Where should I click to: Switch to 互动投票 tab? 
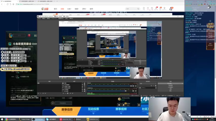click(x=93, y=109)
